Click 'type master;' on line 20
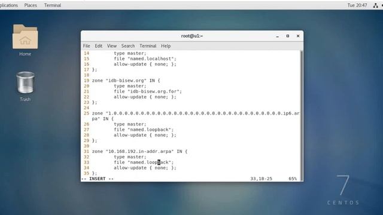 coord(130,86)
